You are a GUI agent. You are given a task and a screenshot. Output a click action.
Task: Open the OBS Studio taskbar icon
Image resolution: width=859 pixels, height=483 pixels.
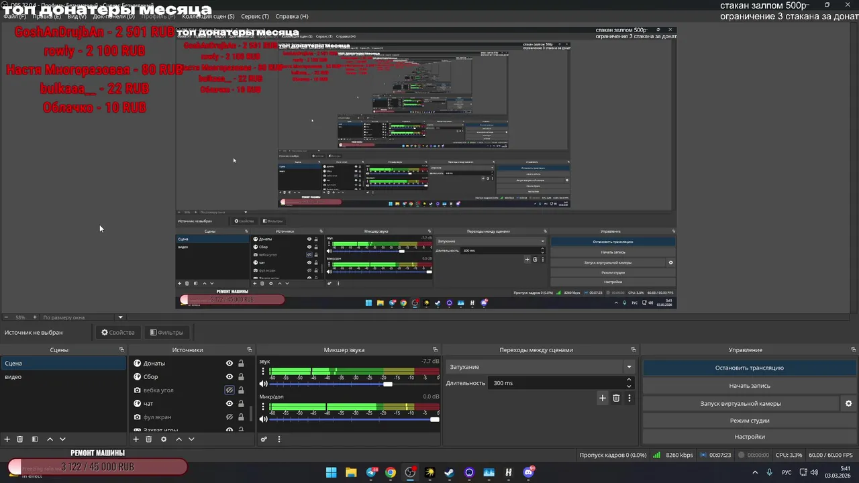410,472
